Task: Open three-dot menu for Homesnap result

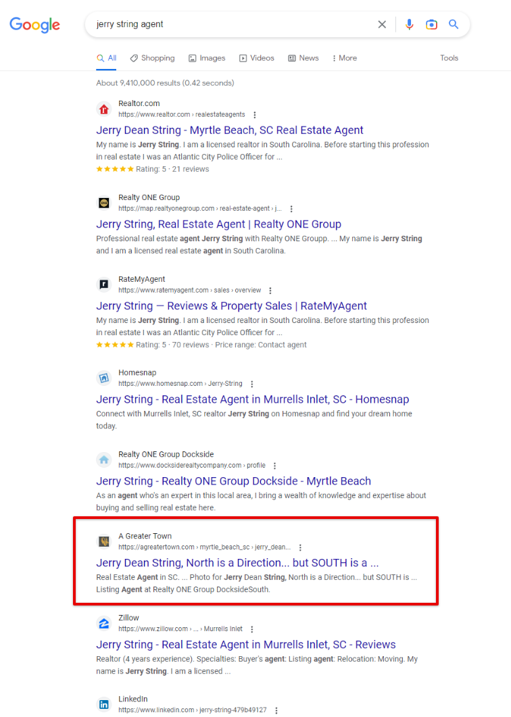Action: [x=252, y=384]
